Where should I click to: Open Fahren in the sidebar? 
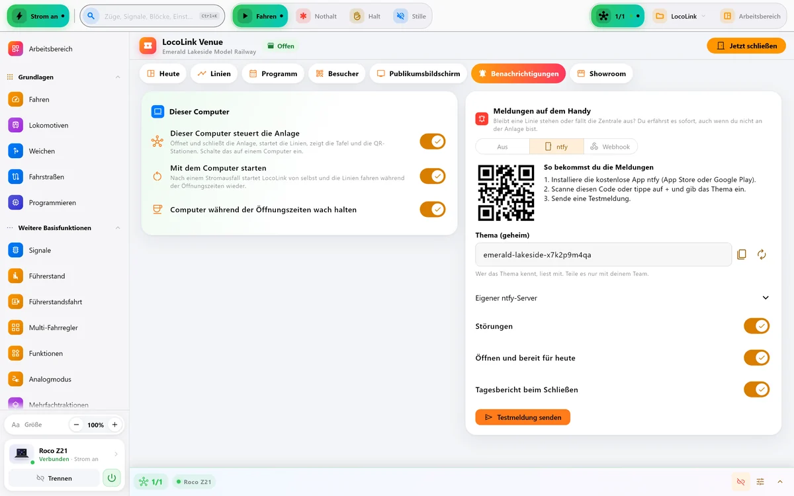point(64,99)
